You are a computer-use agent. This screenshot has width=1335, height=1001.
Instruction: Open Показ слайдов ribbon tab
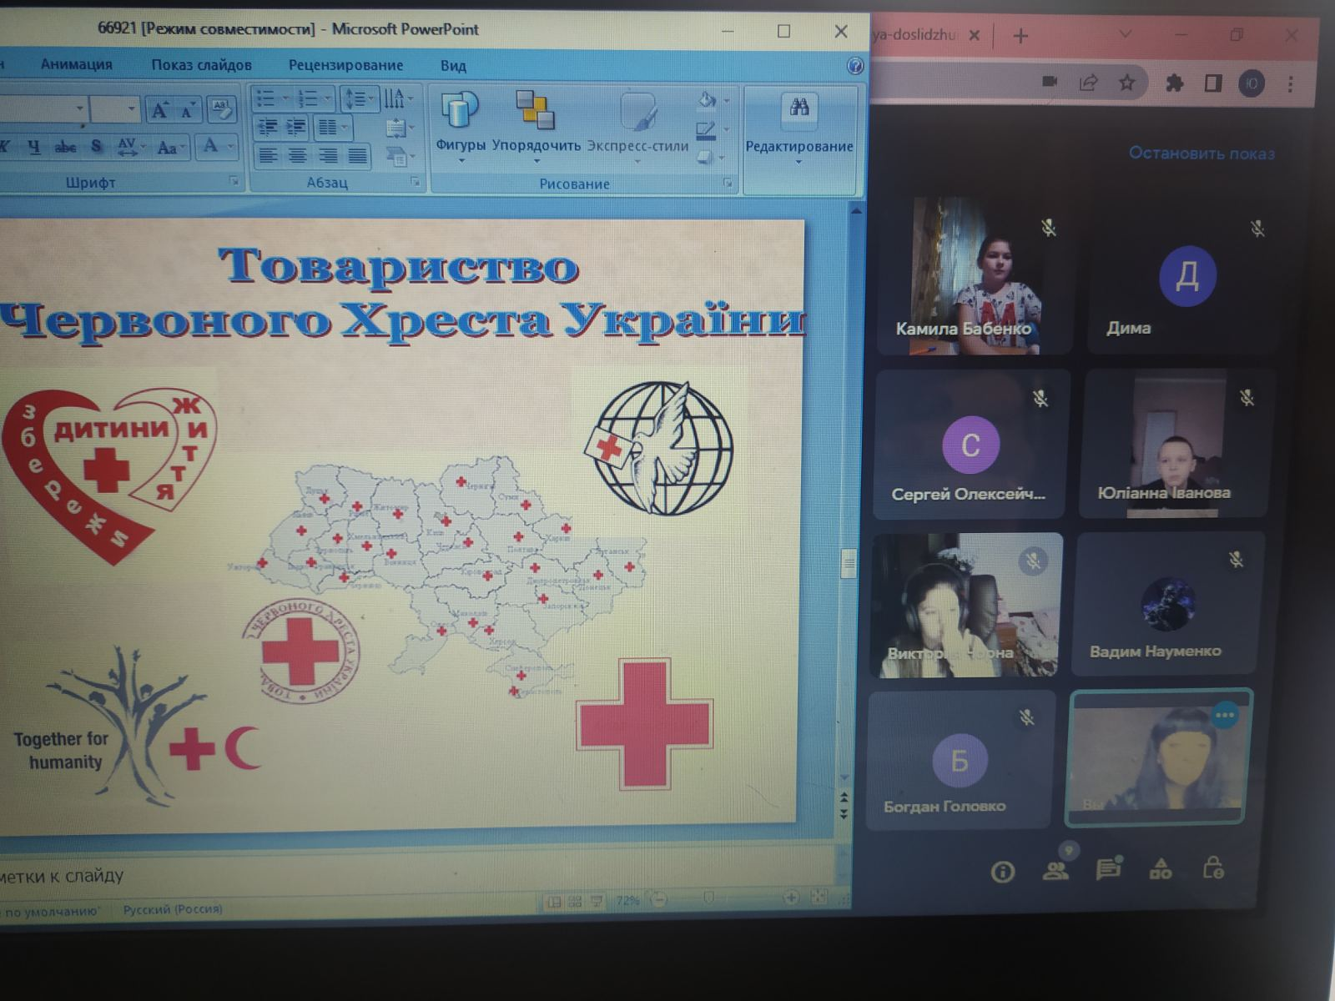202,65
